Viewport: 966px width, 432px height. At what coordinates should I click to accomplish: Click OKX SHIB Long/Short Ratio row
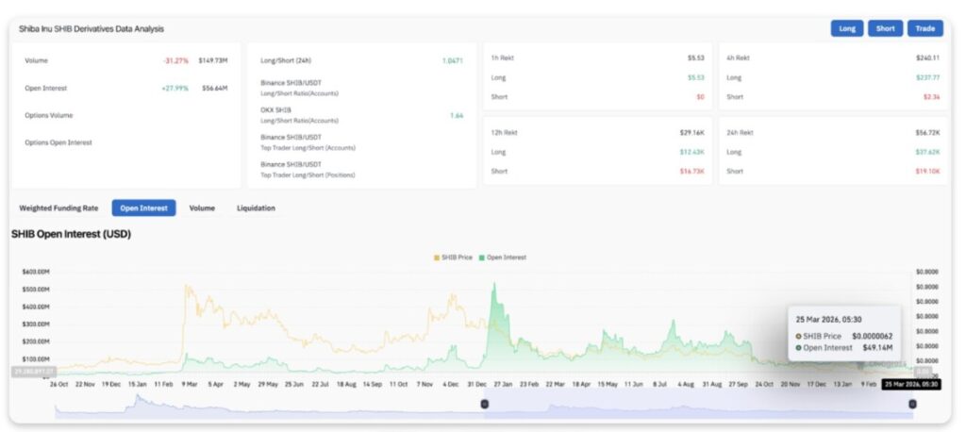(x=299, y=115)
